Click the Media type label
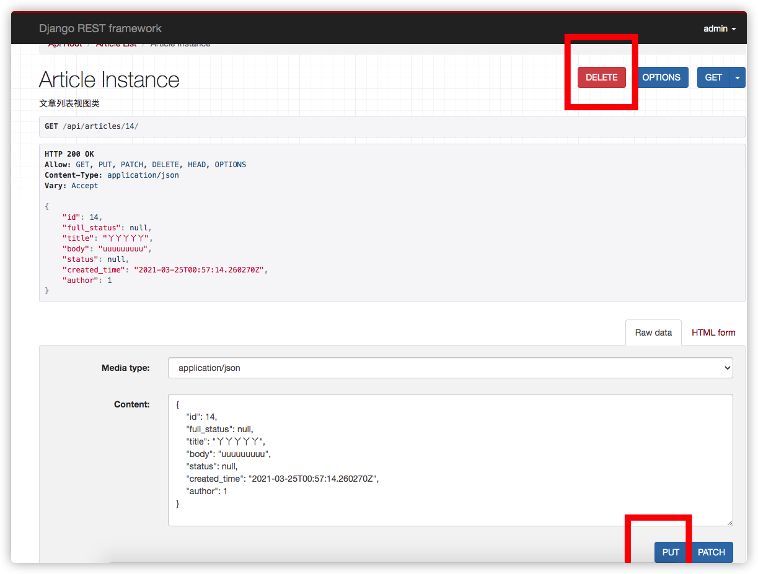This screenshot has height=574, width=758. click(x=125, y=368)
